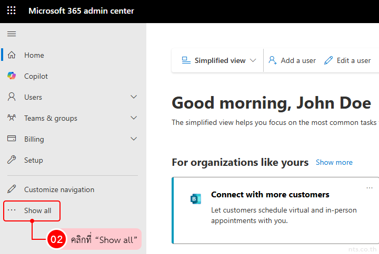Open the app launcher waffle icon
379x254 pixels.
click(12, 10)
